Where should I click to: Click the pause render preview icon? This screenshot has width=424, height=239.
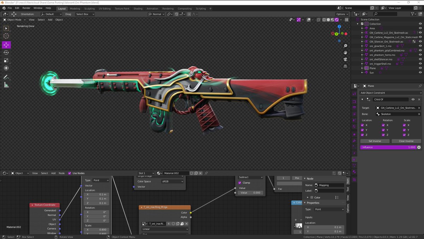pos(346,20)
